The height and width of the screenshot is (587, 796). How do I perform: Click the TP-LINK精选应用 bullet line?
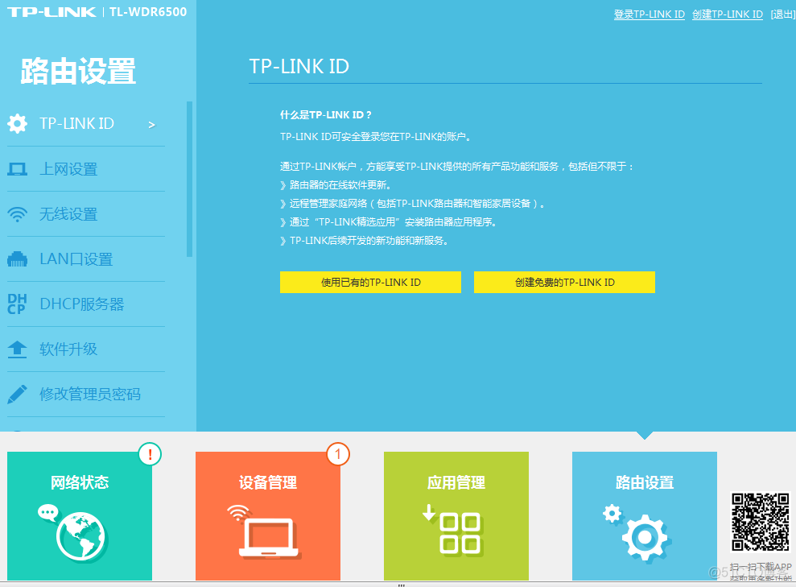point(389,222)
